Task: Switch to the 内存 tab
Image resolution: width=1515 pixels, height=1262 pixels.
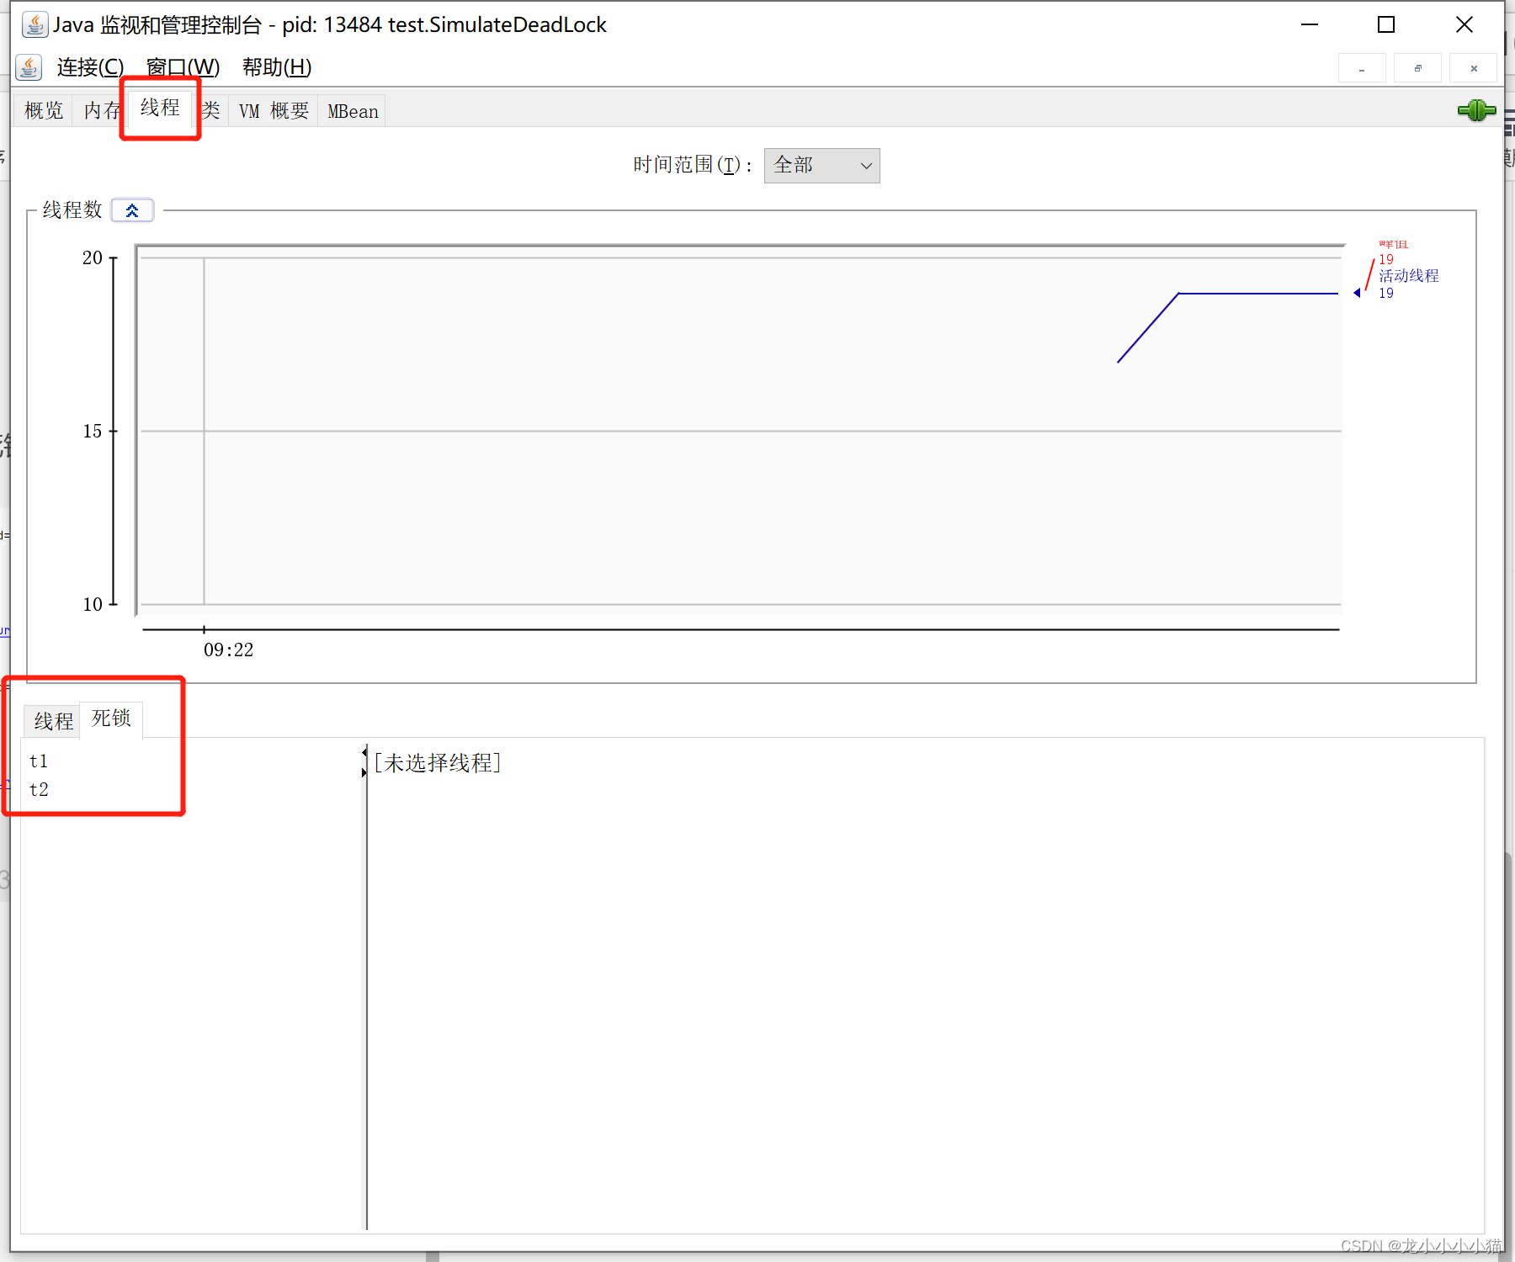Action: [x=101, y=111]
